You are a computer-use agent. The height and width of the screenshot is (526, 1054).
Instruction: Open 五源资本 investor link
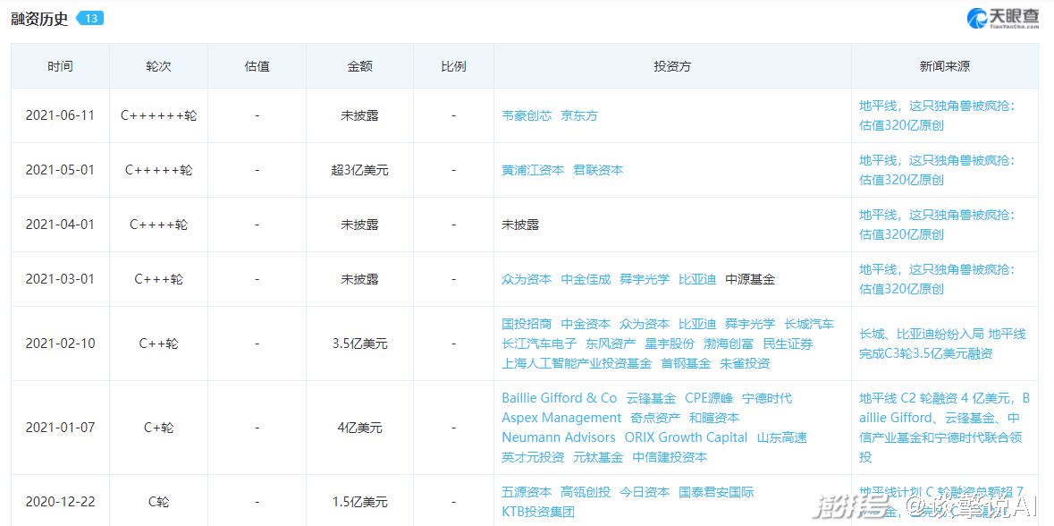click(527, 492)
